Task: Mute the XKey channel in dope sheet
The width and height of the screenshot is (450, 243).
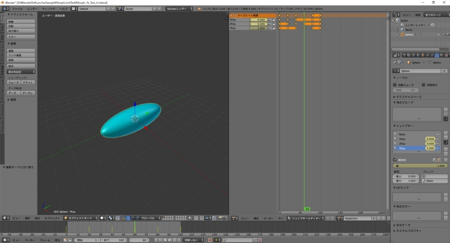Action: (x=269, y=20)
